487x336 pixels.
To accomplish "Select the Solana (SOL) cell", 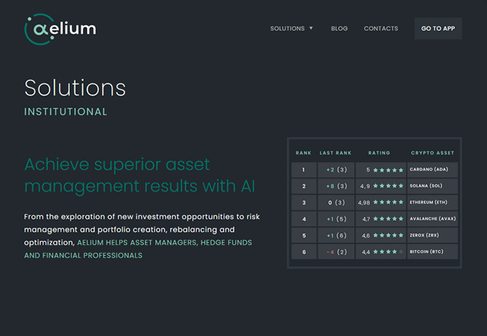I will tap(433, 186).
